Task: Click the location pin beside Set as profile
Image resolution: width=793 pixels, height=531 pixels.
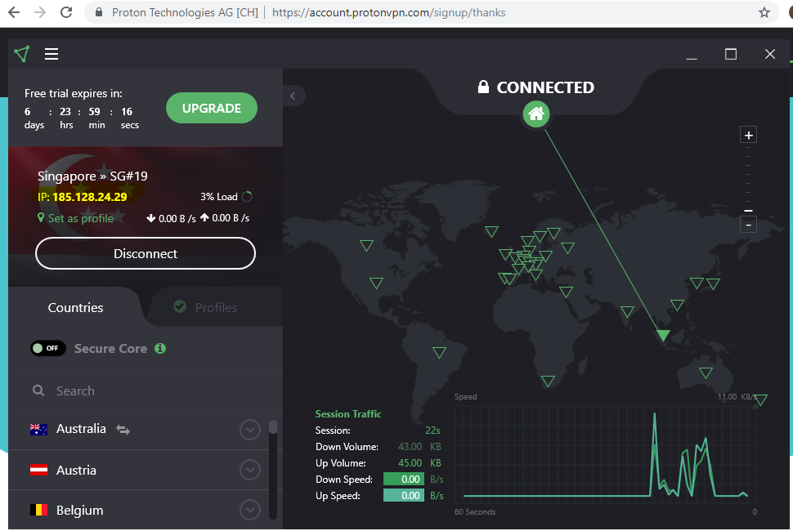Action: click(41, 218)
